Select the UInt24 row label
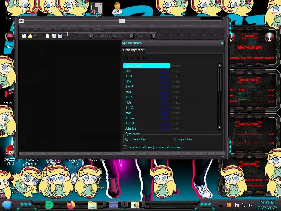The image size is (281, 211). (x=129, y=97)
